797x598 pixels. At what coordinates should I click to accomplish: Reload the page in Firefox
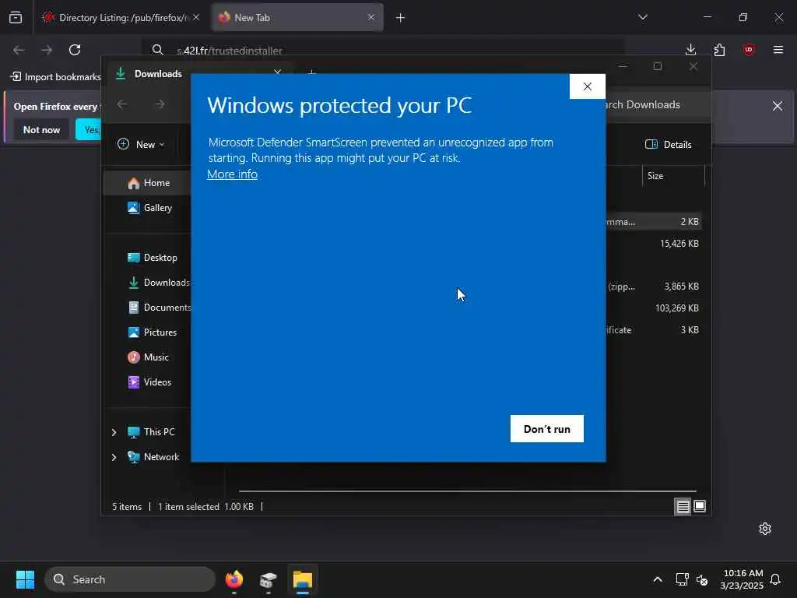pyautogui.click(x=75, y=50)
